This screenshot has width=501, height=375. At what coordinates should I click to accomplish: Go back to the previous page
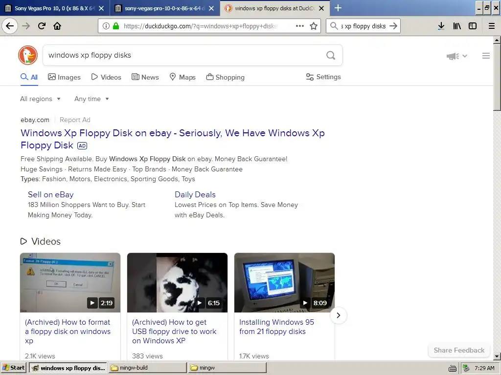tap(10, 26)
